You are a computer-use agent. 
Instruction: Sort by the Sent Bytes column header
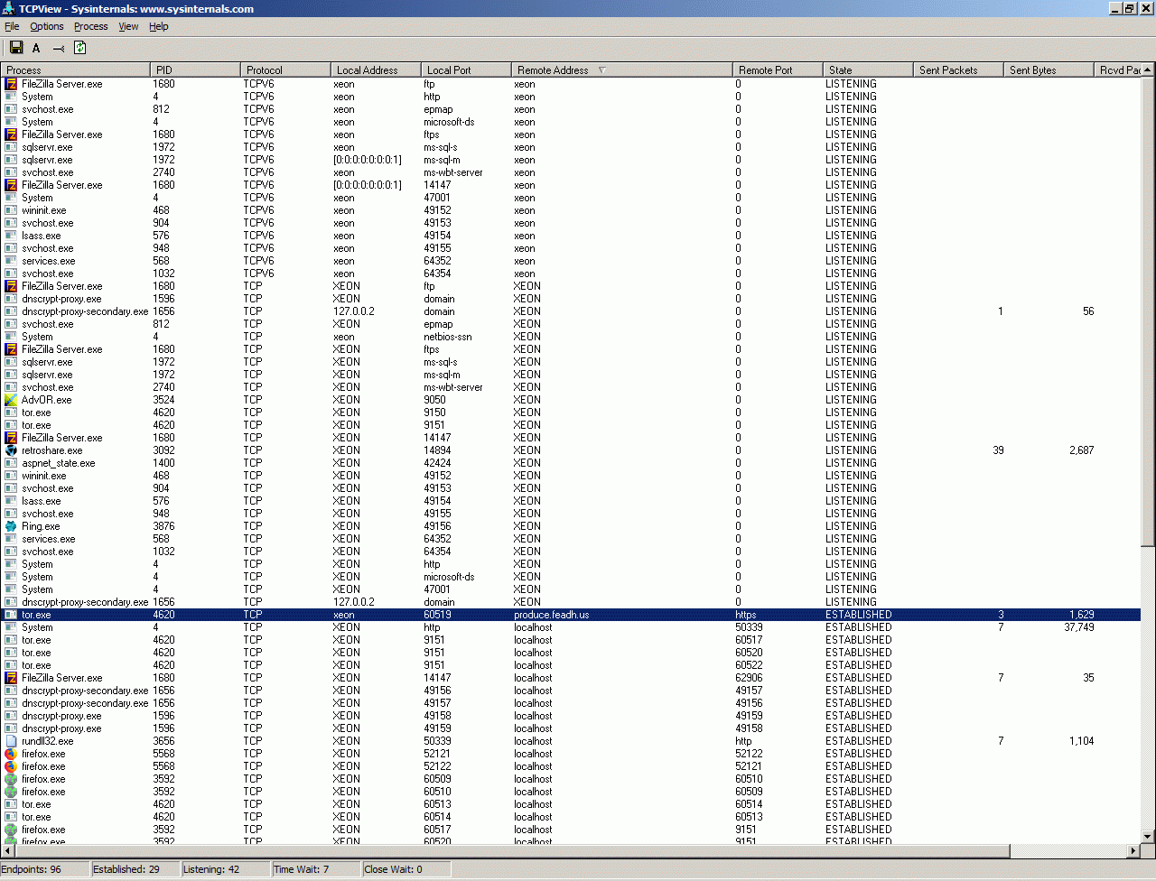pyautogui.click(x=1049, y=70)
